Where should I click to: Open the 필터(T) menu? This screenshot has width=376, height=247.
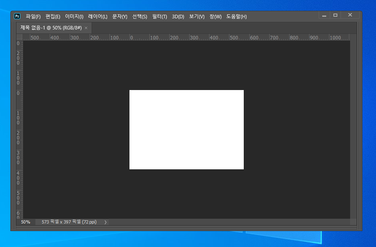pyautogui.click(x=159, y=17)
